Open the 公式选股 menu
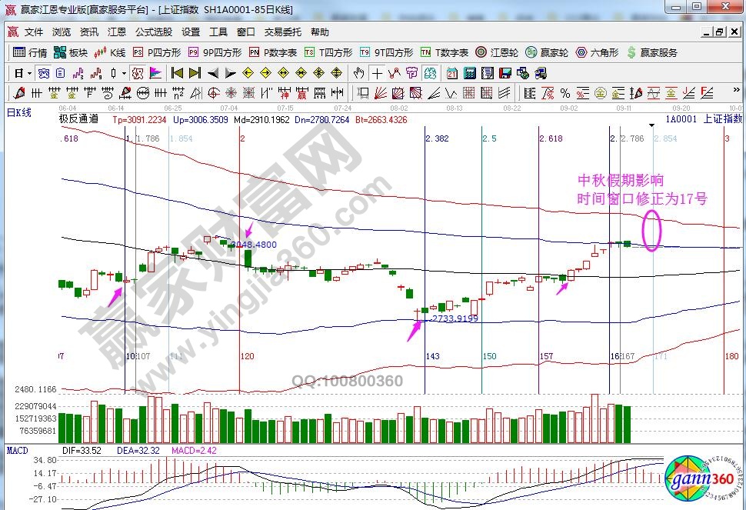Viewport: 746px width, 510px height. (154, 32)
